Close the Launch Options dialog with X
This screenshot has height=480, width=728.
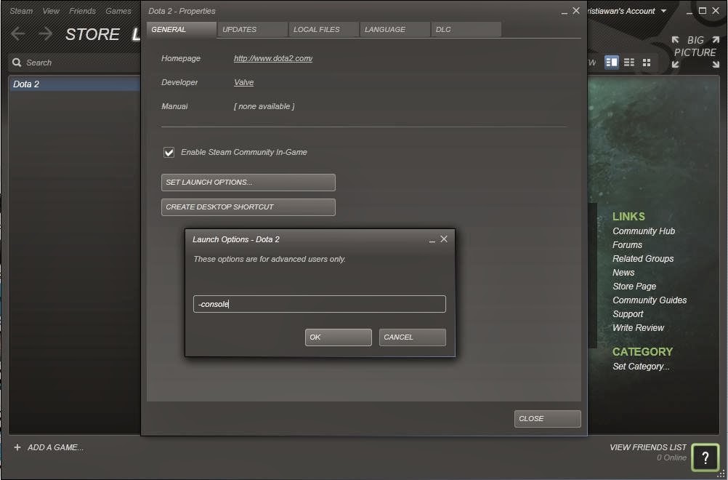[x=444, y=239]
